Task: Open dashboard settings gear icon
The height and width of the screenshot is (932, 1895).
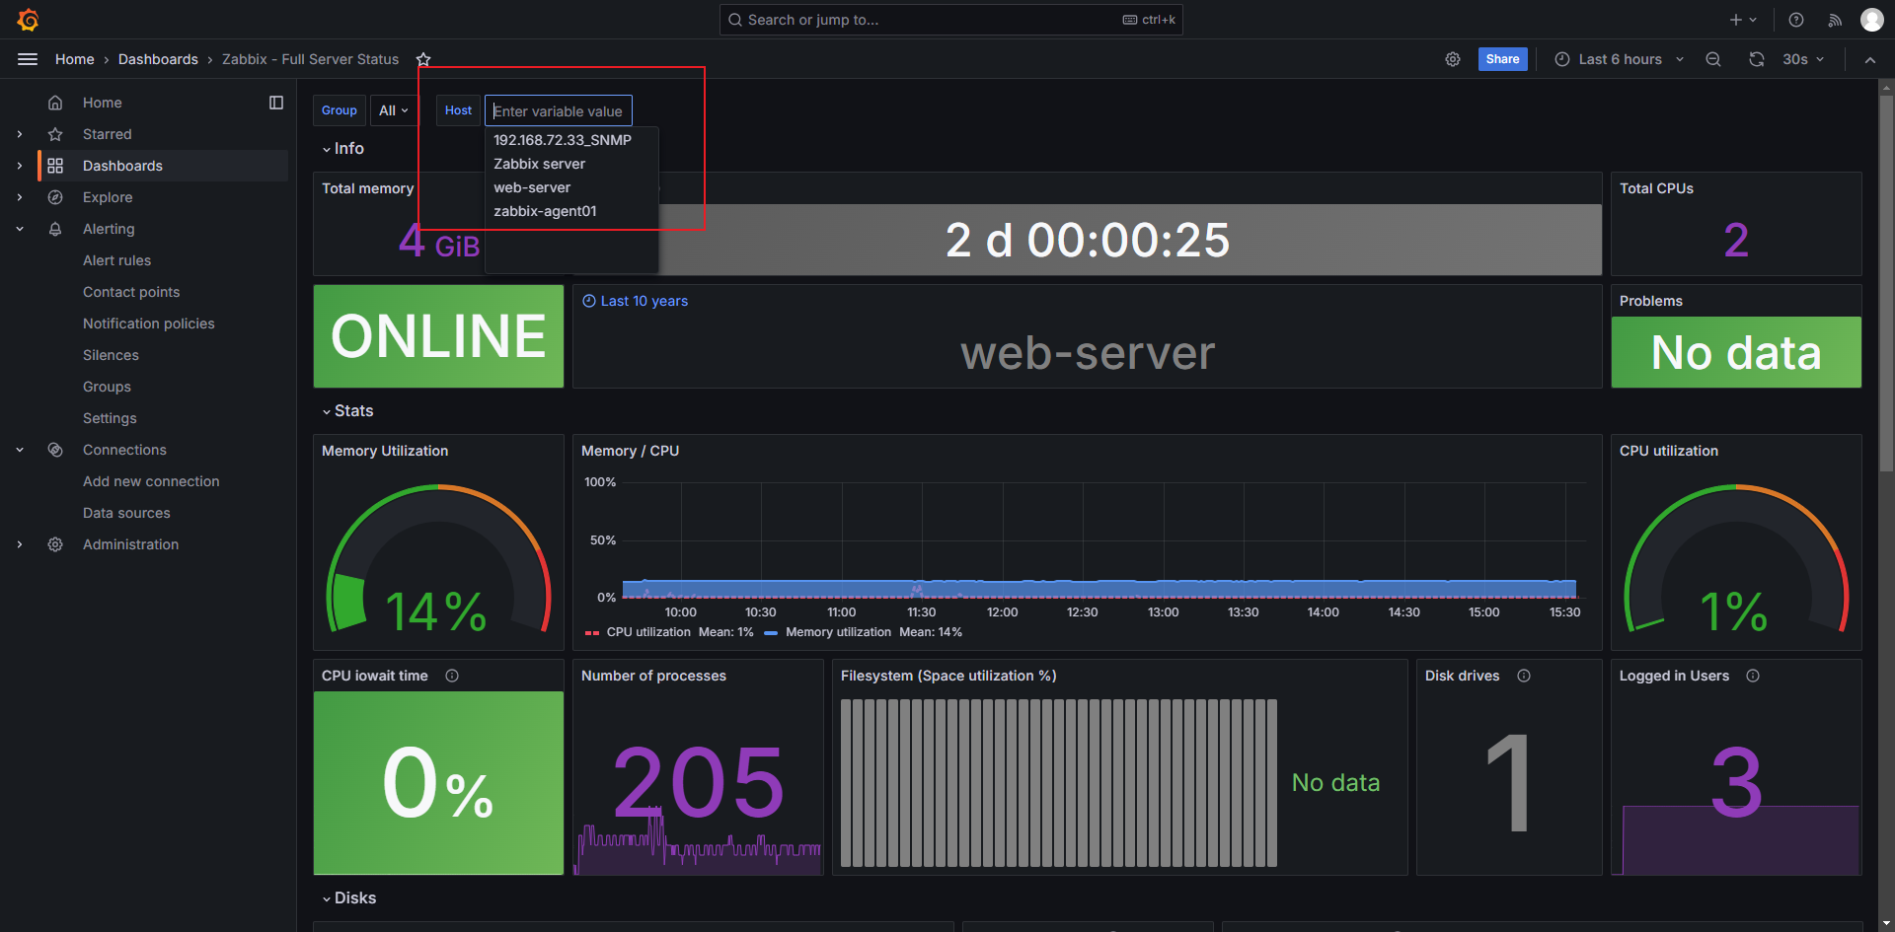Action: [x=1453, y=59]
